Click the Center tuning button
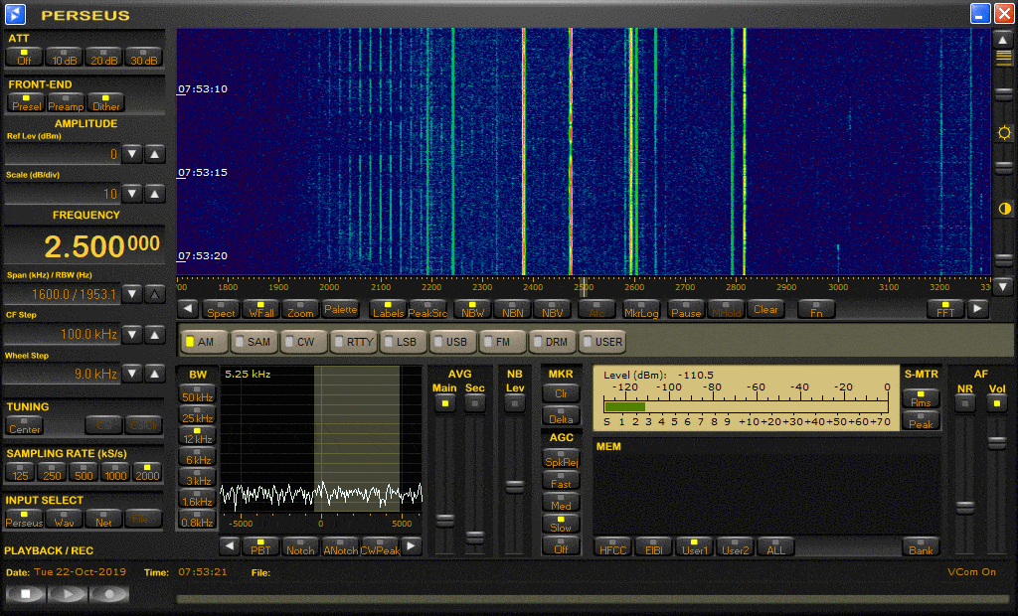1018x616 pixels. click(25, 426)
